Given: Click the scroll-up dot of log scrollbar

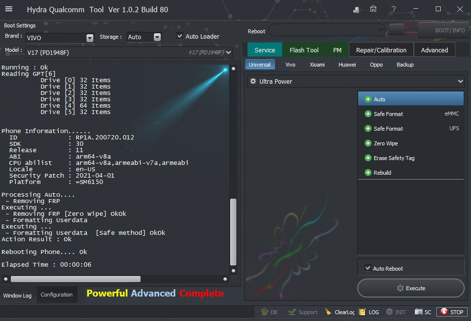Looking at the screenshot, I should [234, 69].
